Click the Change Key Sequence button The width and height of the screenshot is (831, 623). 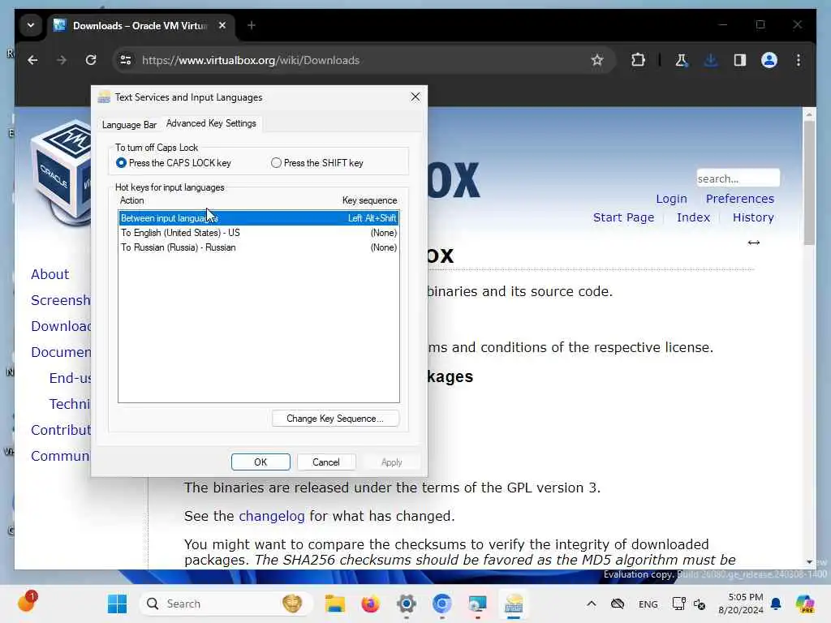[335, 419]
